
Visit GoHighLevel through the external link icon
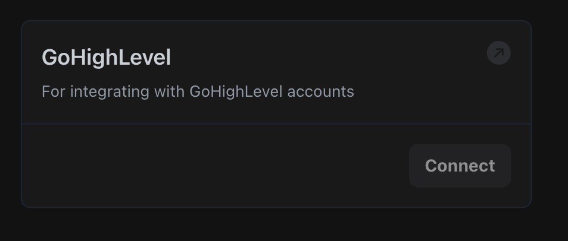498,53
